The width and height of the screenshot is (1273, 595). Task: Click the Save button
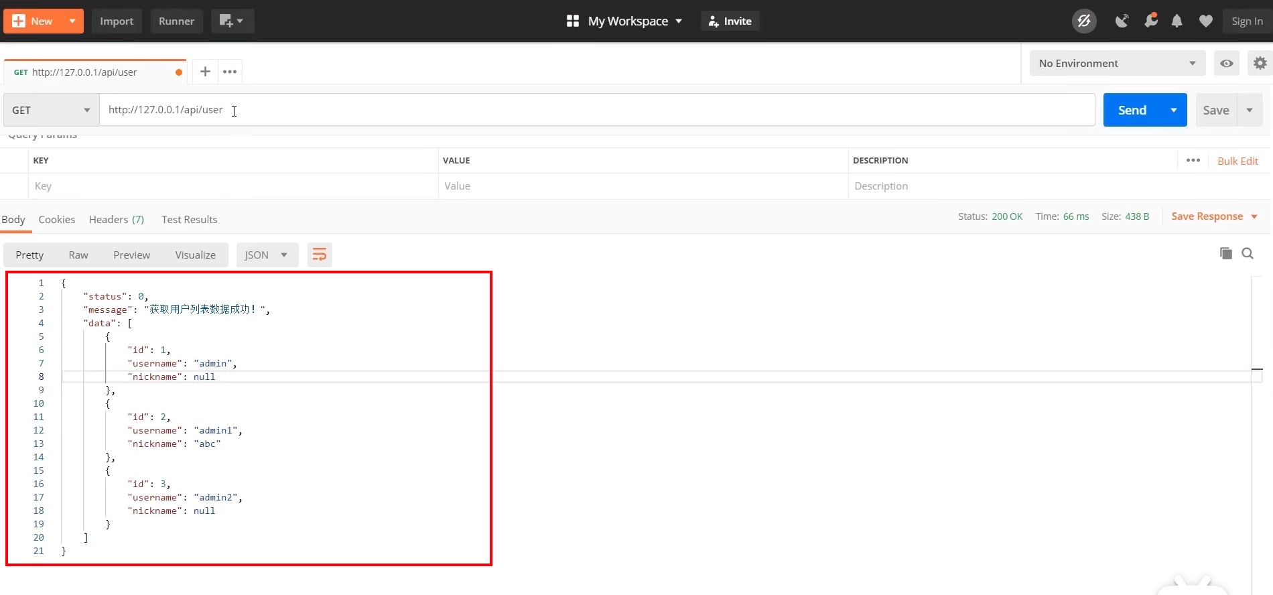pos(1215,110)
